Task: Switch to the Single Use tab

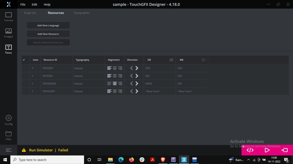Action: click(30, 13)
